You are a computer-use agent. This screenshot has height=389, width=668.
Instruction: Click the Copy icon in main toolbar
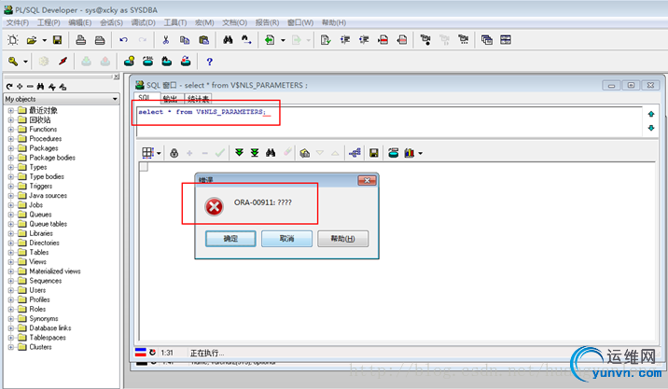click(x=185, y=40)
